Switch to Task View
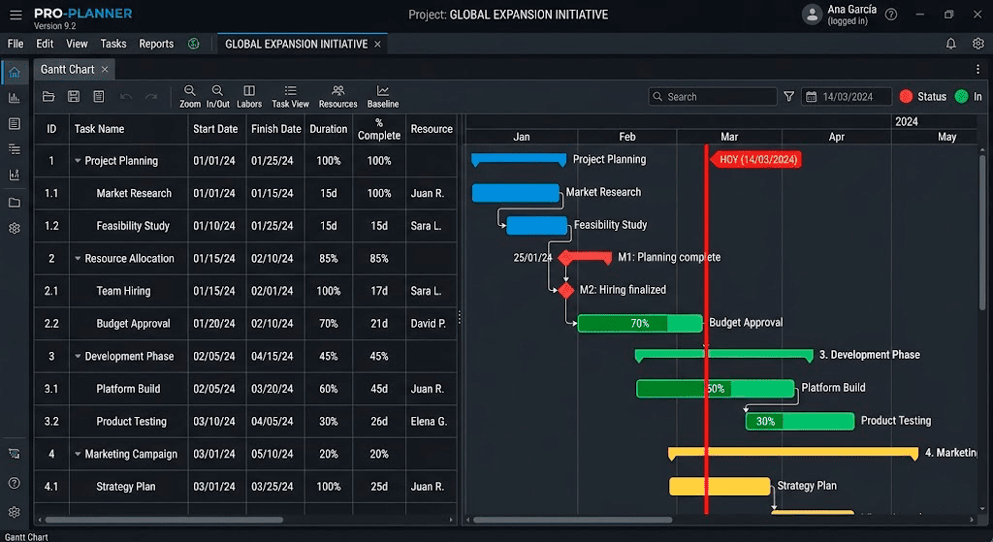This screenshot has height=542, width=993. (x=290, y=96)
